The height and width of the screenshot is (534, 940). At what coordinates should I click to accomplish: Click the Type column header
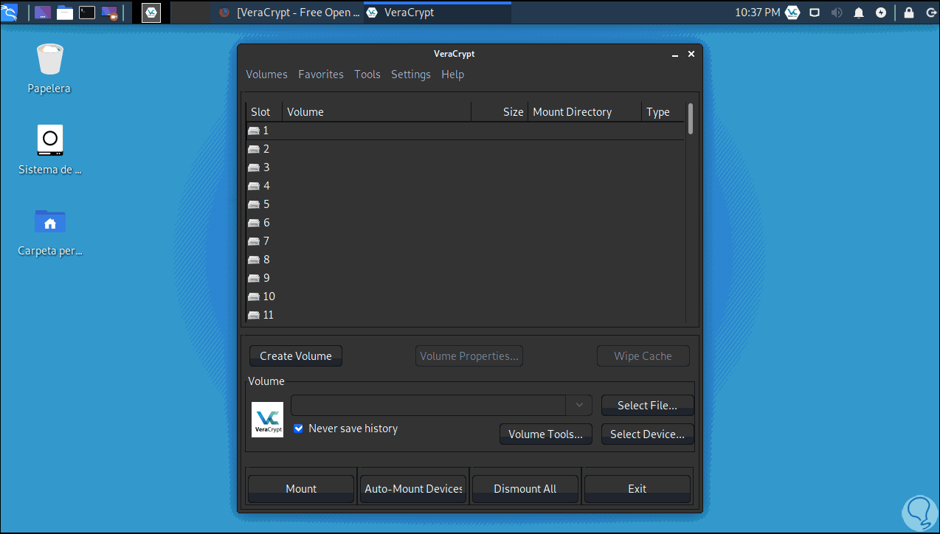[x=663, y=112]
